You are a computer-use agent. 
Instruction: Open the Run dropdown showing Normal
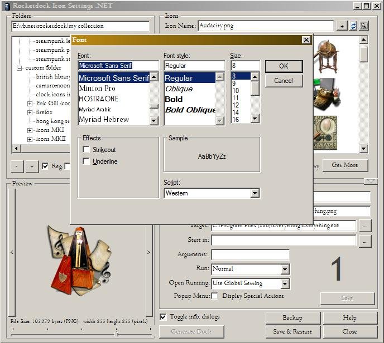[285, 269]
